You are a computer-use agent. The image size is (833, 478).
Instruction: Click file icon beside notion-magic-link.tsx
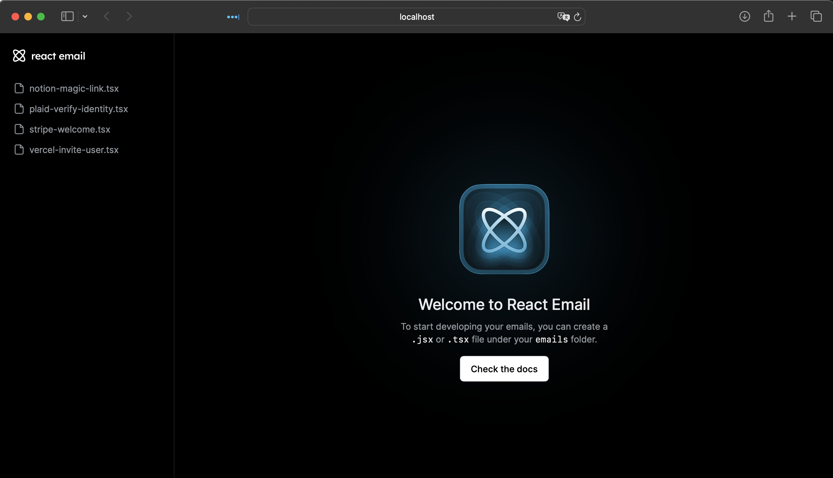coord(19,88)
